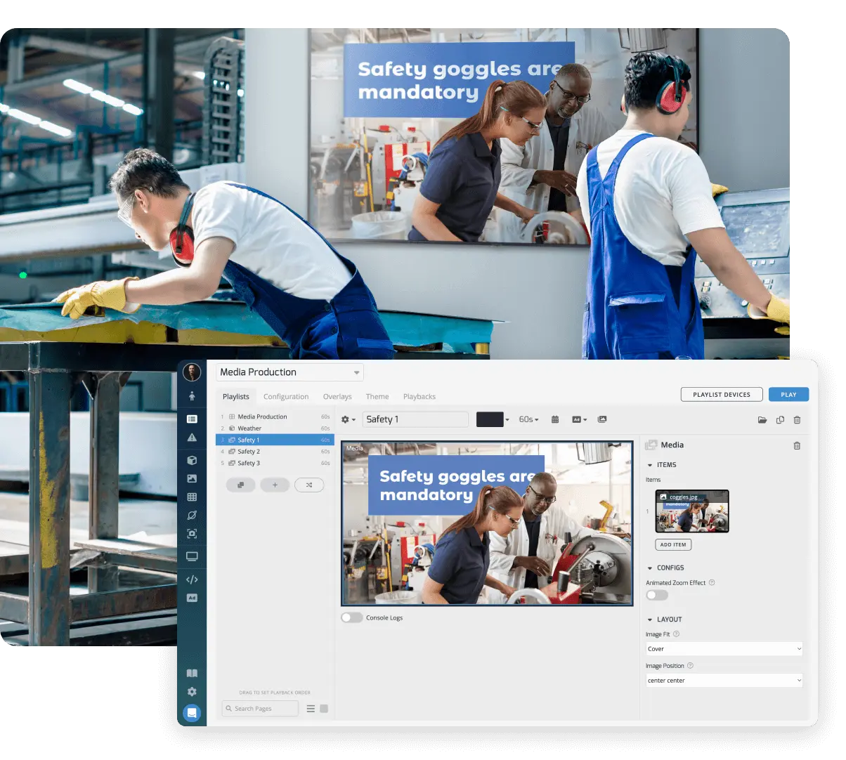
Task: Open the calendar schedule icon in toolbar
Action: [x=555, y=419]
